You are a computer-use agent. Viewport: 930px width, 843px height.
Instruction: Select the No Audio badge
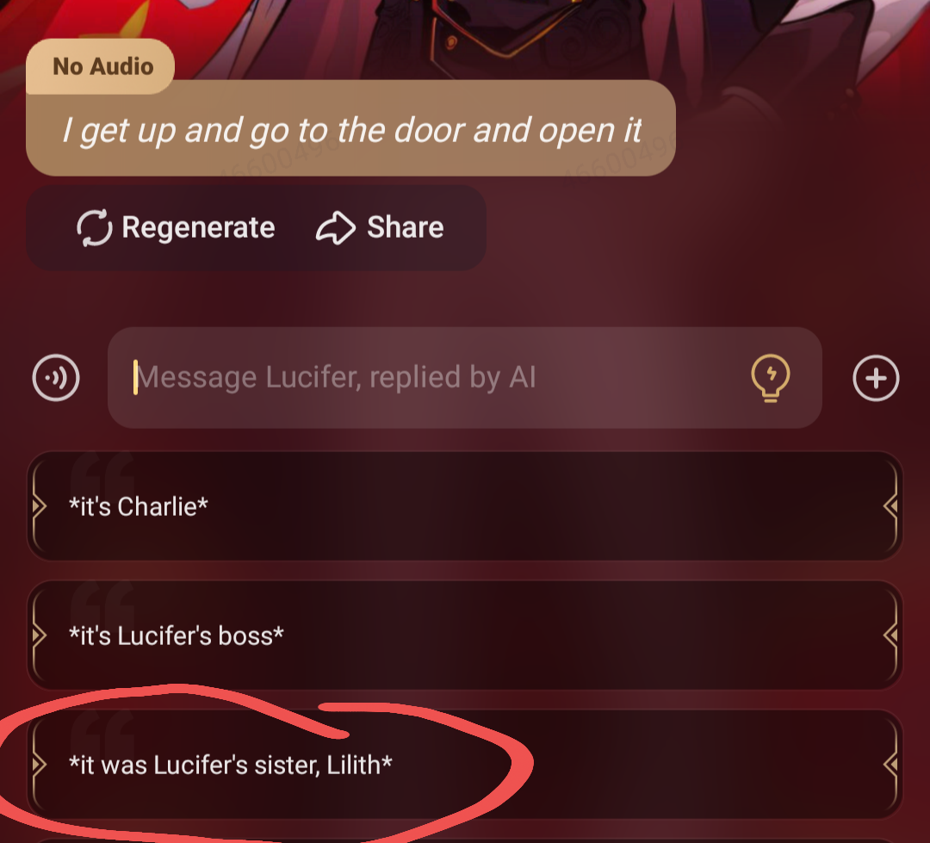point(100,65)
